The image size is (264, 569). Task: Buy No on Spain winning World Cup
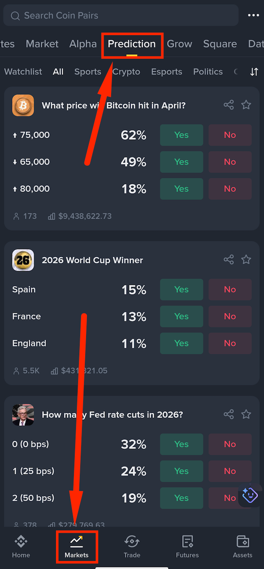(230, 290)
